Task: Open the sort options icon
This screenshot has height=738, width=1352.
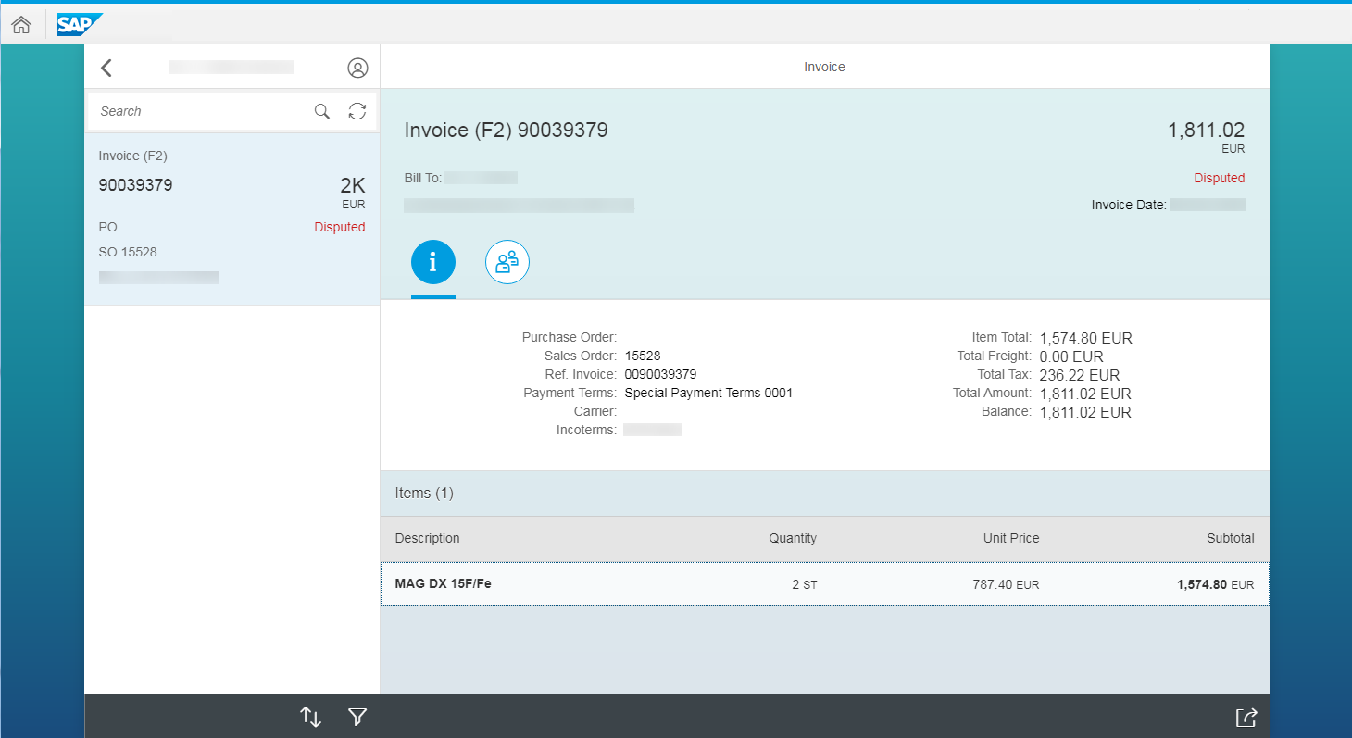Action: [x=311, y=717]
